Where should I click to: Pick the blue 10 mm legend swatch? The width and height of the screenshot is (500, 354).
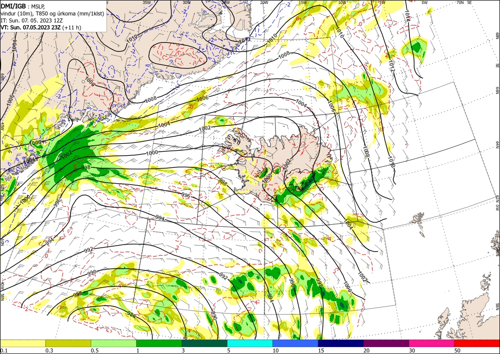click(295, 343)
